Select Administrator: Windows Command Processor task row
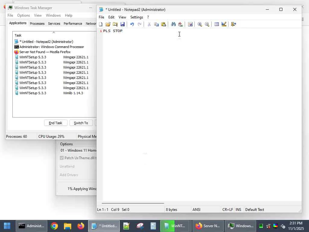309x232 pixels. (x=52, y=47)
